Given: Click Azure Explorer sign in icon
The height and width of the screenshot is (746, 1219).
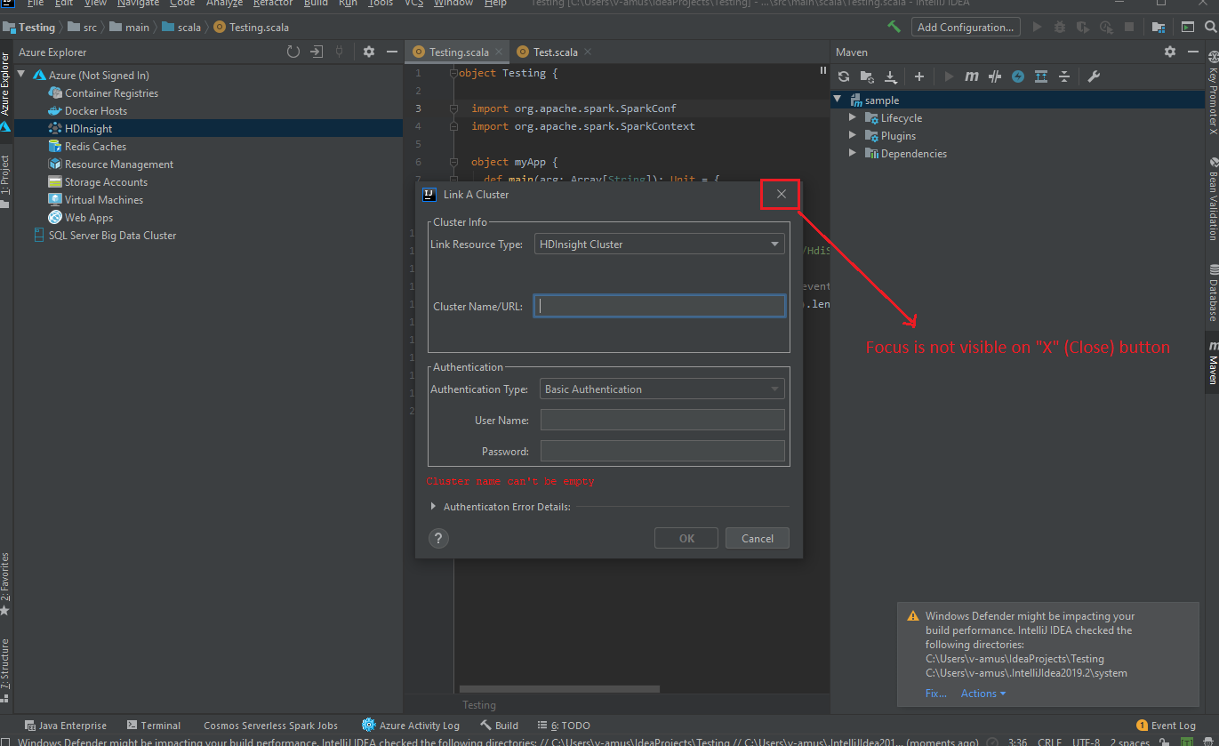Looking at the screenshot, I should point(317,52).
